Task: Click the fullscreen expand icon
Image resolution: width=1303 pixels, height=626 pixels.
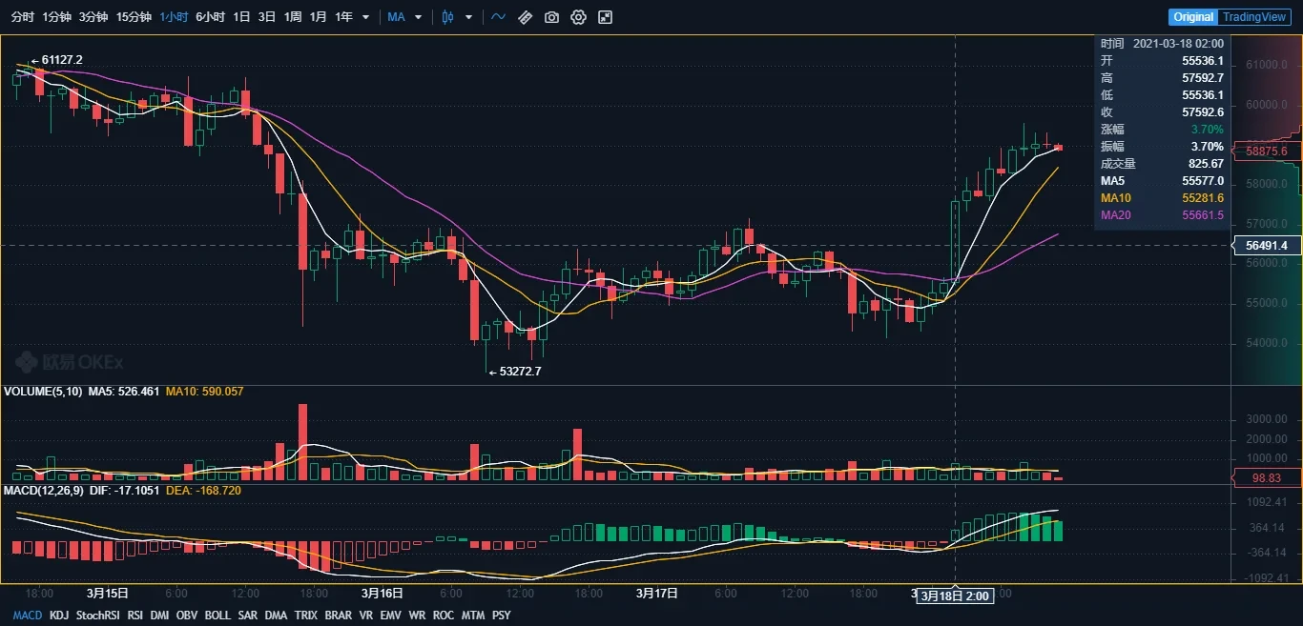Action: click(x=605, y=17)
